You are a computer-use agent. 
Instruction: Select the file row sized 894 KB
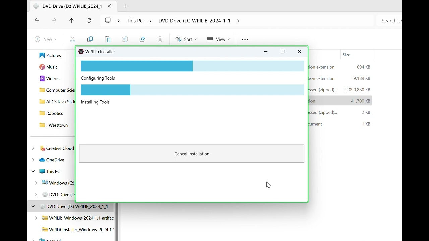pyautogui.click(x=340, y=67)
